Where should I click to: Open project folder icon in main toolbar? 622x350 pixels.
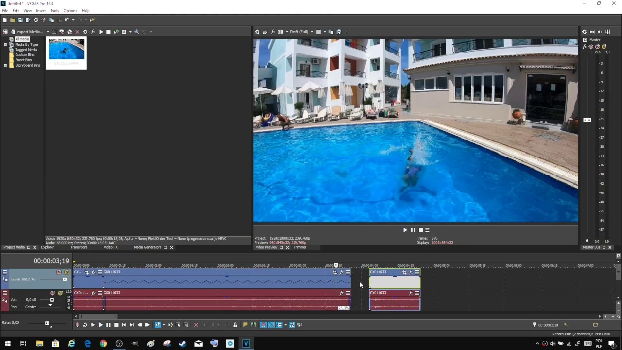[13, 20]
